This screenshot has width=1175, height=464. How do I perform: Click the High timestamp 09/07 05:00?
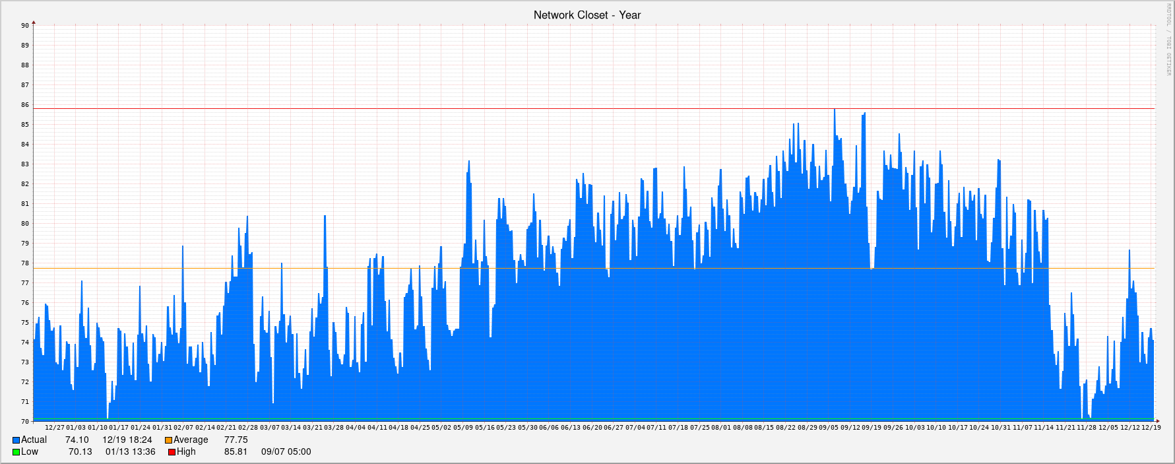[x=286, y=452]
